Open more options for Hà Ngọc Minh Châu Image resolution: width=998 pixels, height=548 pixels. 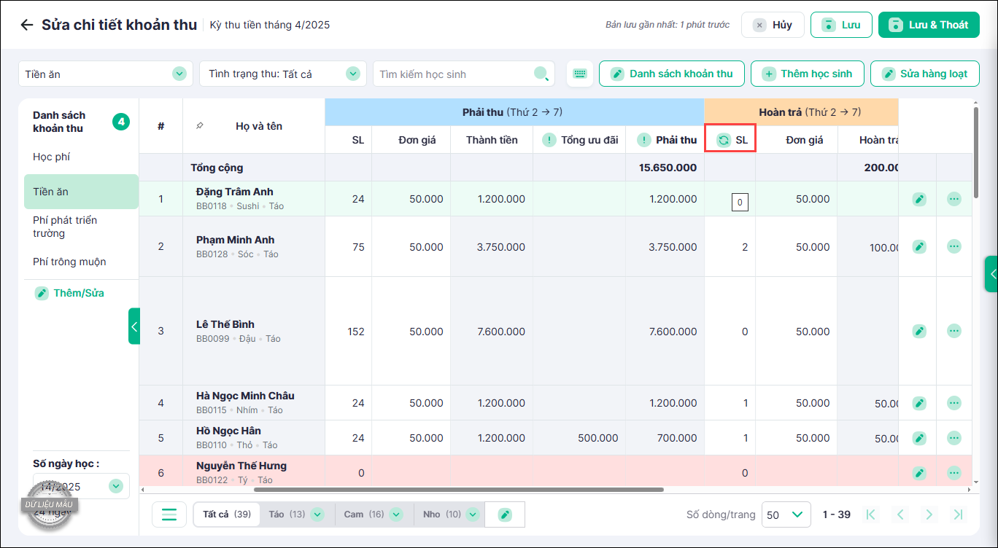[x=954, y=403]
